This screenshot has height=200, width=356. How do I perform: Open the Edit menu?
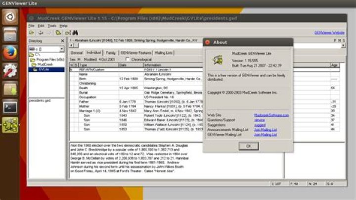pos(41,26)
